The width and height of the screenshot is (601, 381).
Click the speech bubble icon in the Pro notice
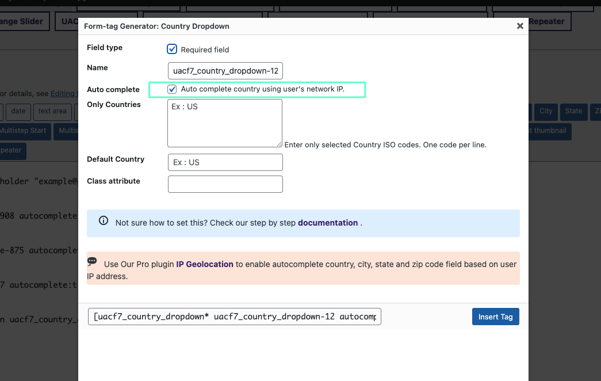tap(92, 262)
